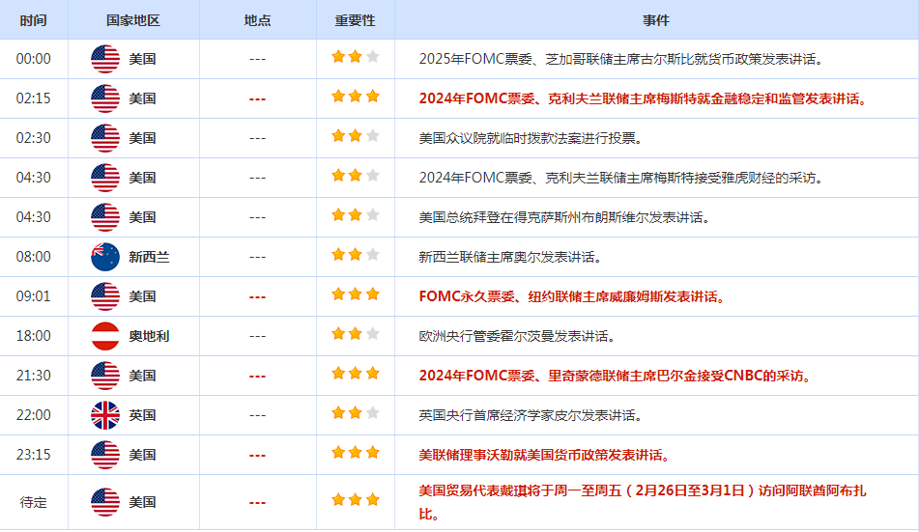The height and width of the screenshot is (532, 919).
Task: Click the event about 古尔斯比 monetary policy speech
Action: point(622,59)
